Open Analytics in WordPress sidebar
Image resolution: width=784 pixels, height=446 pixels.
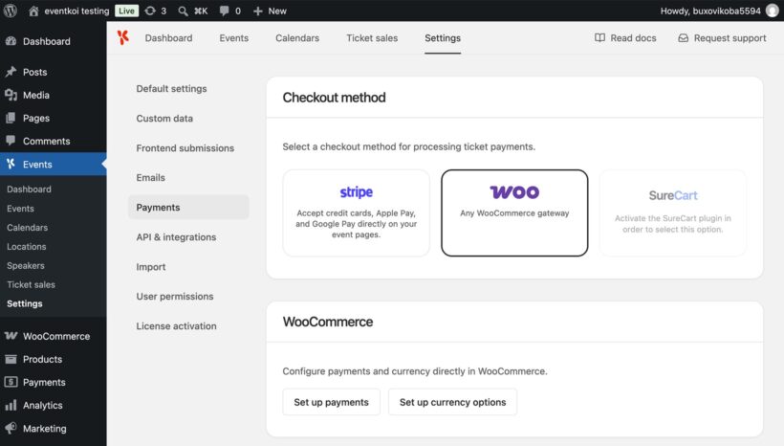tap(42, 405)
